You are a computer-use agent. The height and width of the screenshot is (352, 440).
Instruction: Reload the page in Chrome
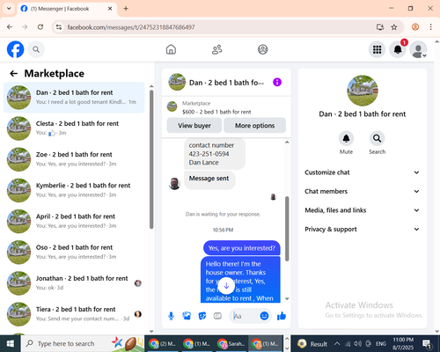(x=40, y=27)
